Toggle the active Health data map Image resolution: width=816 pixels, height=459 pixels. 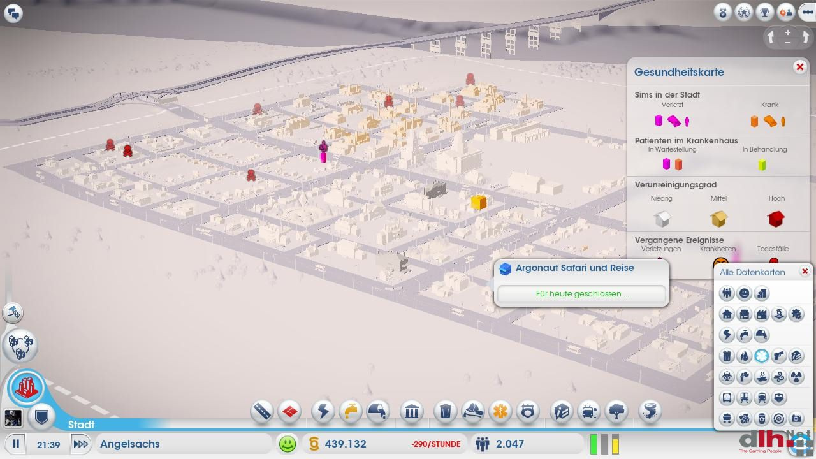(x=762, y=356)
